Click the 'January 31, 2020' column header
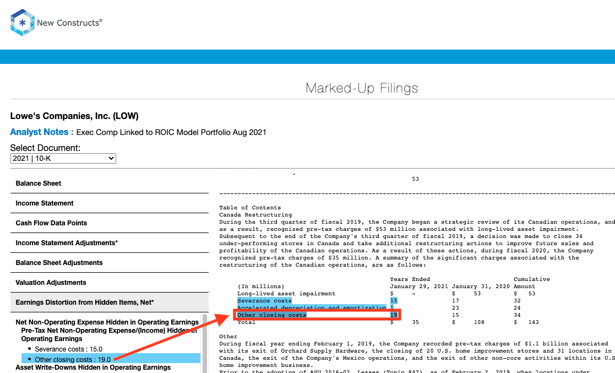This screenshot has width=615, height=373. pos(481,286)
